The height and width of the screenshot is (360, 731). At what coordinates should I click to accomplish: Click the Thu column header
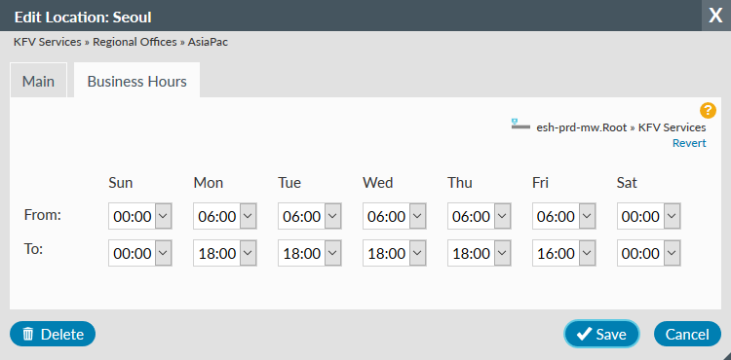[460, 183]
